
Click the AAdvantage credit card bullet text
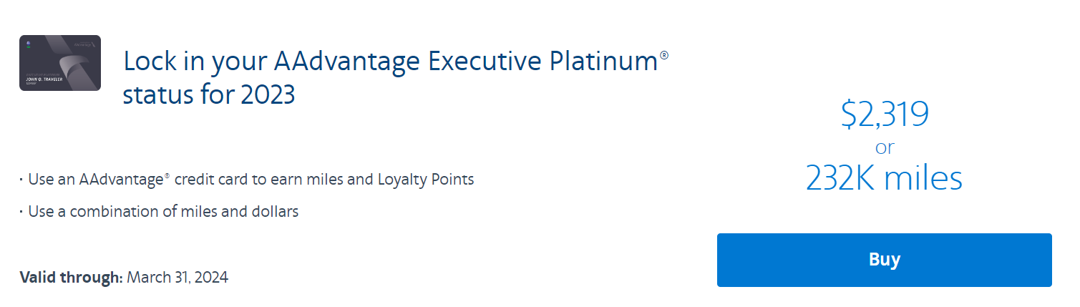[250, 180]
